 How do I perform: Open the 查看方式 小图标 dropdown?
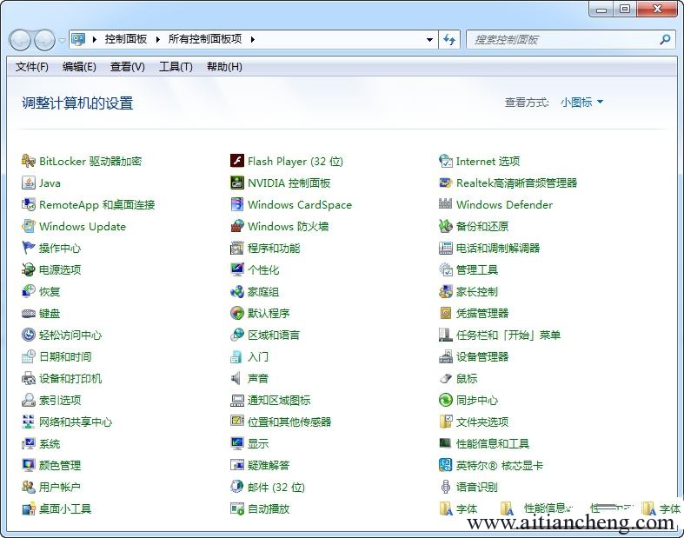[582, 103]
